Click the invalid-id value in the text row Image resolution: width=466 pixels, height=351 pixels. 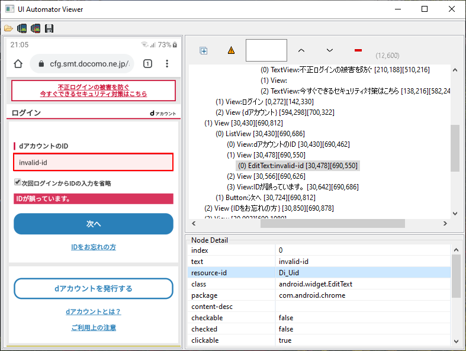293,262
